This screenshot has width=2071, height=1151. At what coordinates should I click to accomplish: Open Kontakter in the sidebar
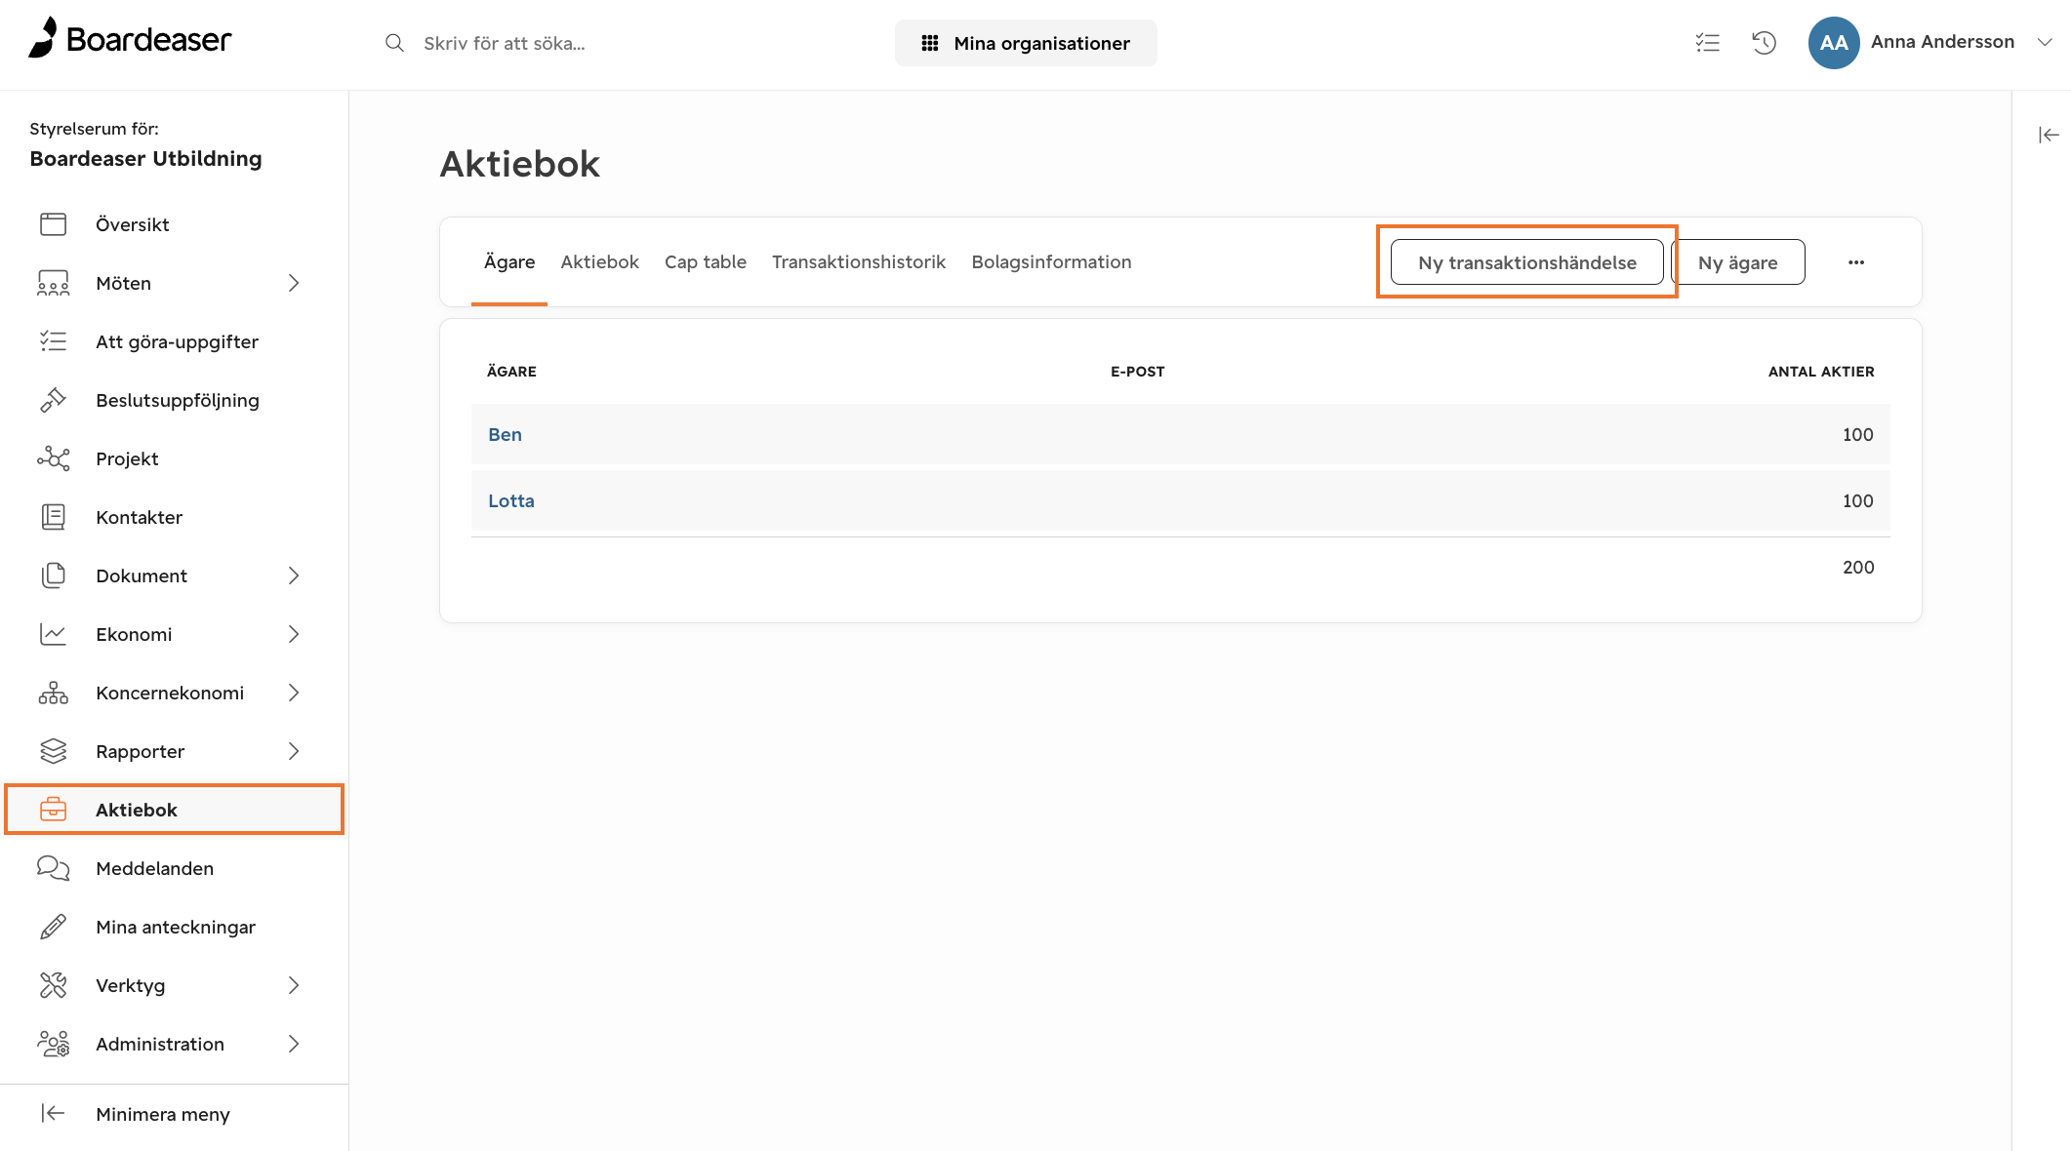point(139,517)
